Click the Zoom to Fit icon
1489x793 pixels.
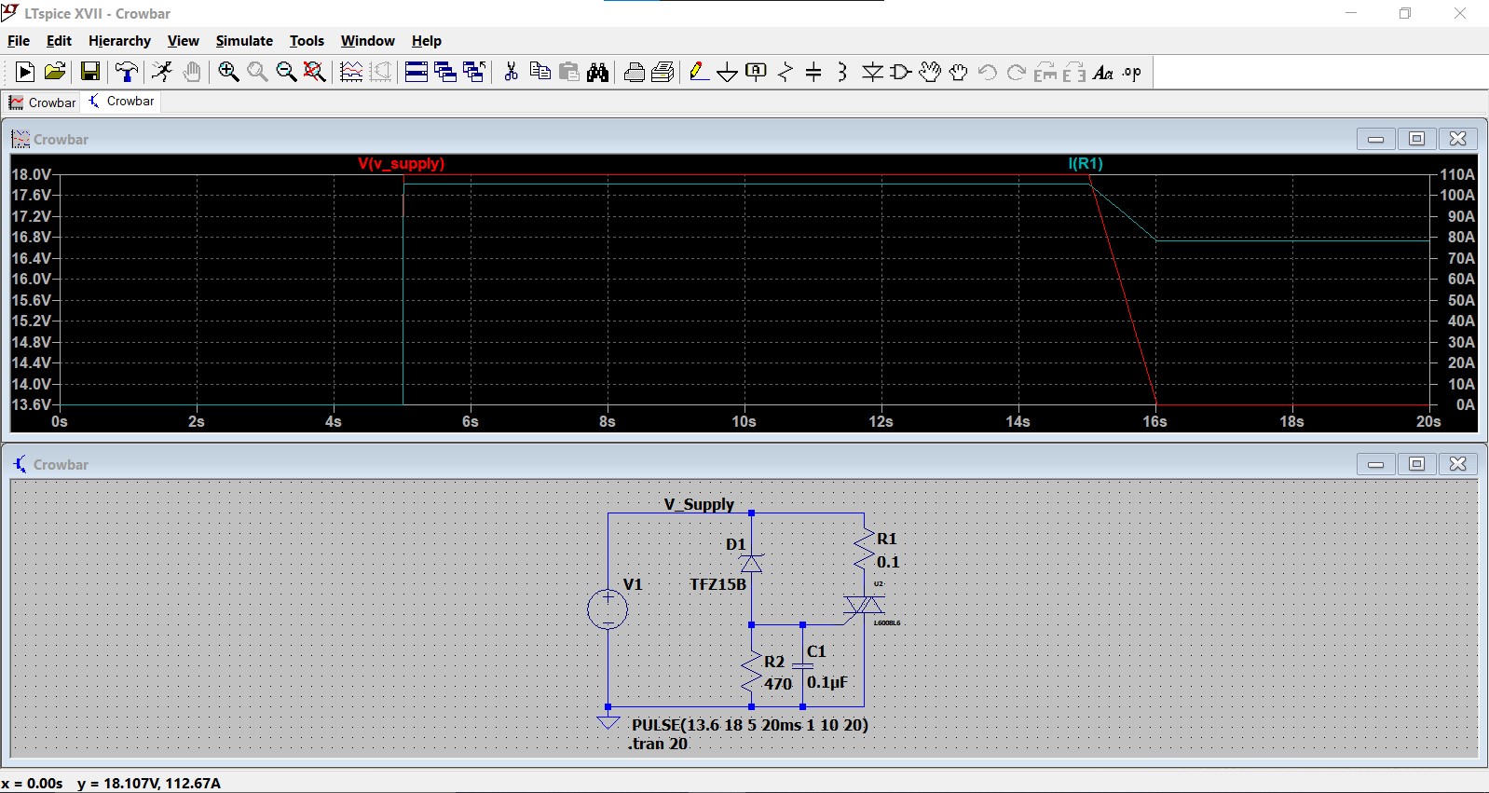coord(315,72)
